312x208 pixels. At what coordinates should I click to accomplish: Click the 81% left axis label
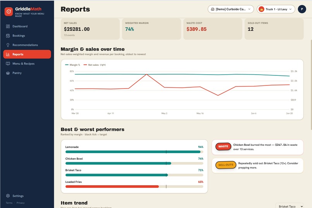coord(72,71)
